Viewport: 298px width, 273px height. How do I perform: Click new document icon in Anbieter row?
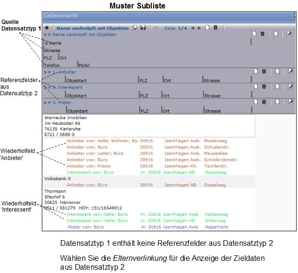255,71
